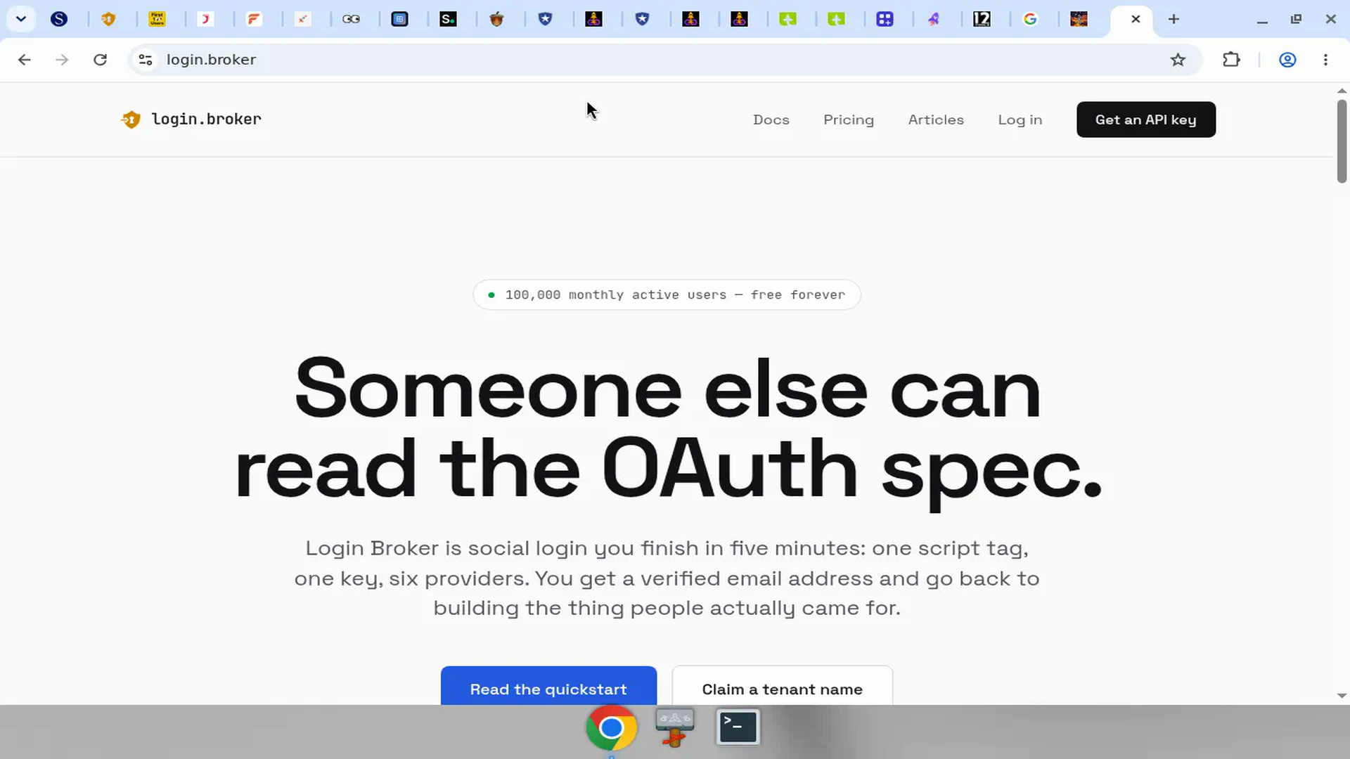
Task: Click the Log in link
Action: (1020, 119)
